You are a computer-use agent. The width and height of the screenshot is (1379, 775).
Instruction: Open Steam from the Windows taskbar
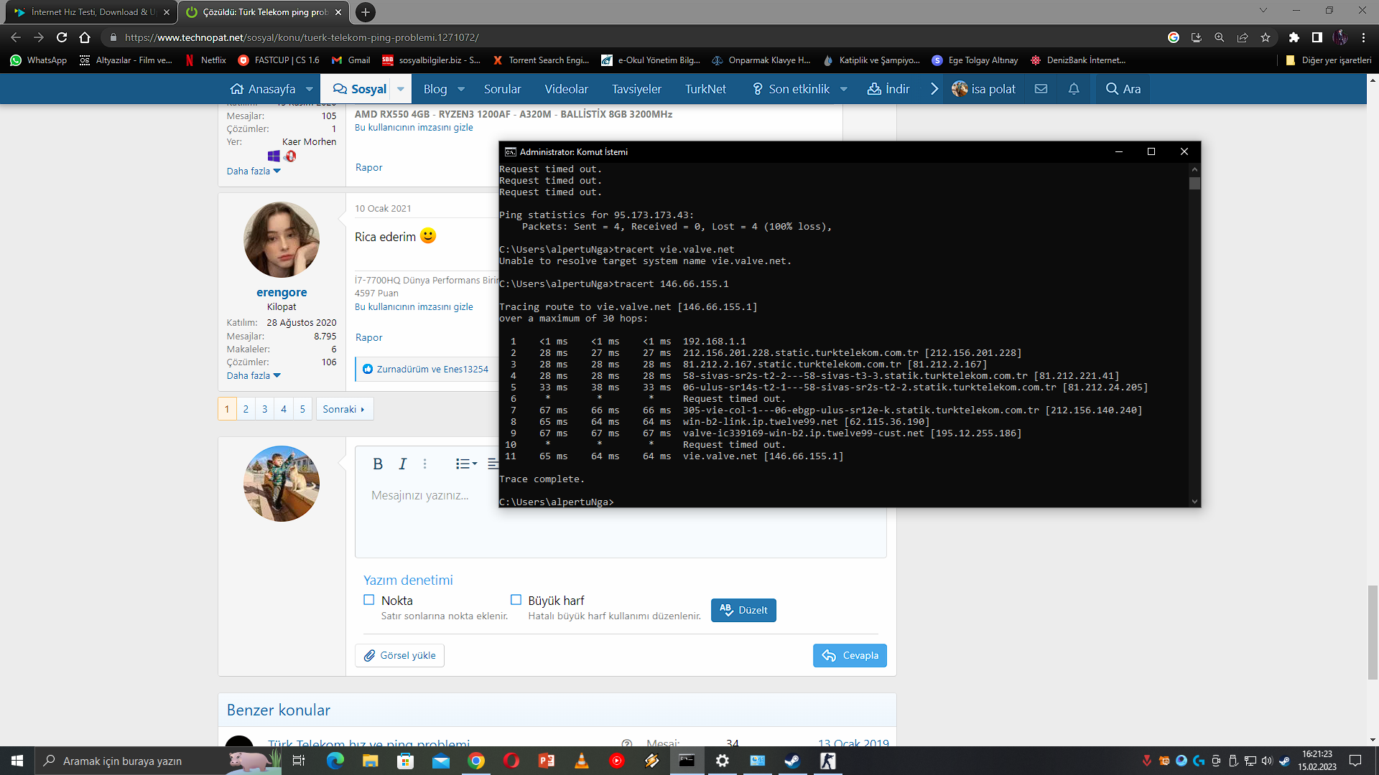(x=792, y=761)
